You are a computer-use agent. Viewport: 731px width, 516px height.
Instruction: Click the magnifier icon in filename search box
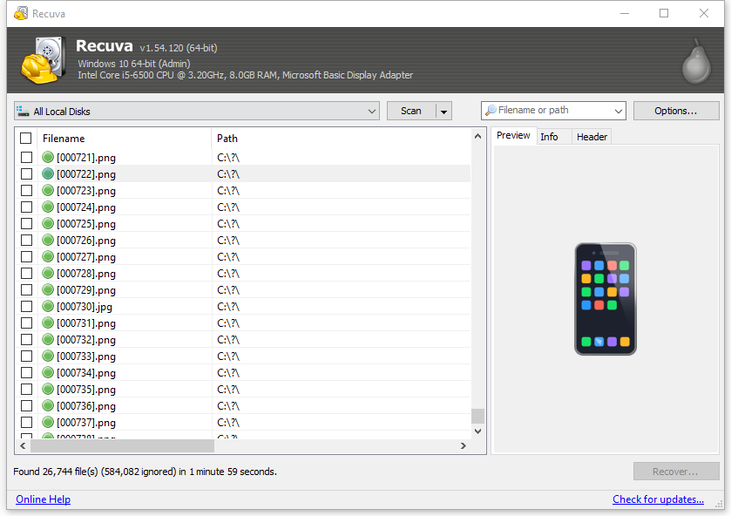491,111
